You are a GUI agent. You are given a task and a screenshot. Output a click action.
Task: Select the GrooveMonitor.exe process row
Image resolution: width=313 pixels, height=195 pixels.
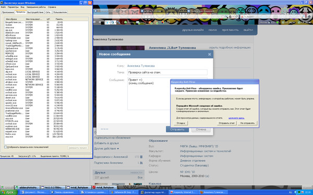[x=34, y=108]
